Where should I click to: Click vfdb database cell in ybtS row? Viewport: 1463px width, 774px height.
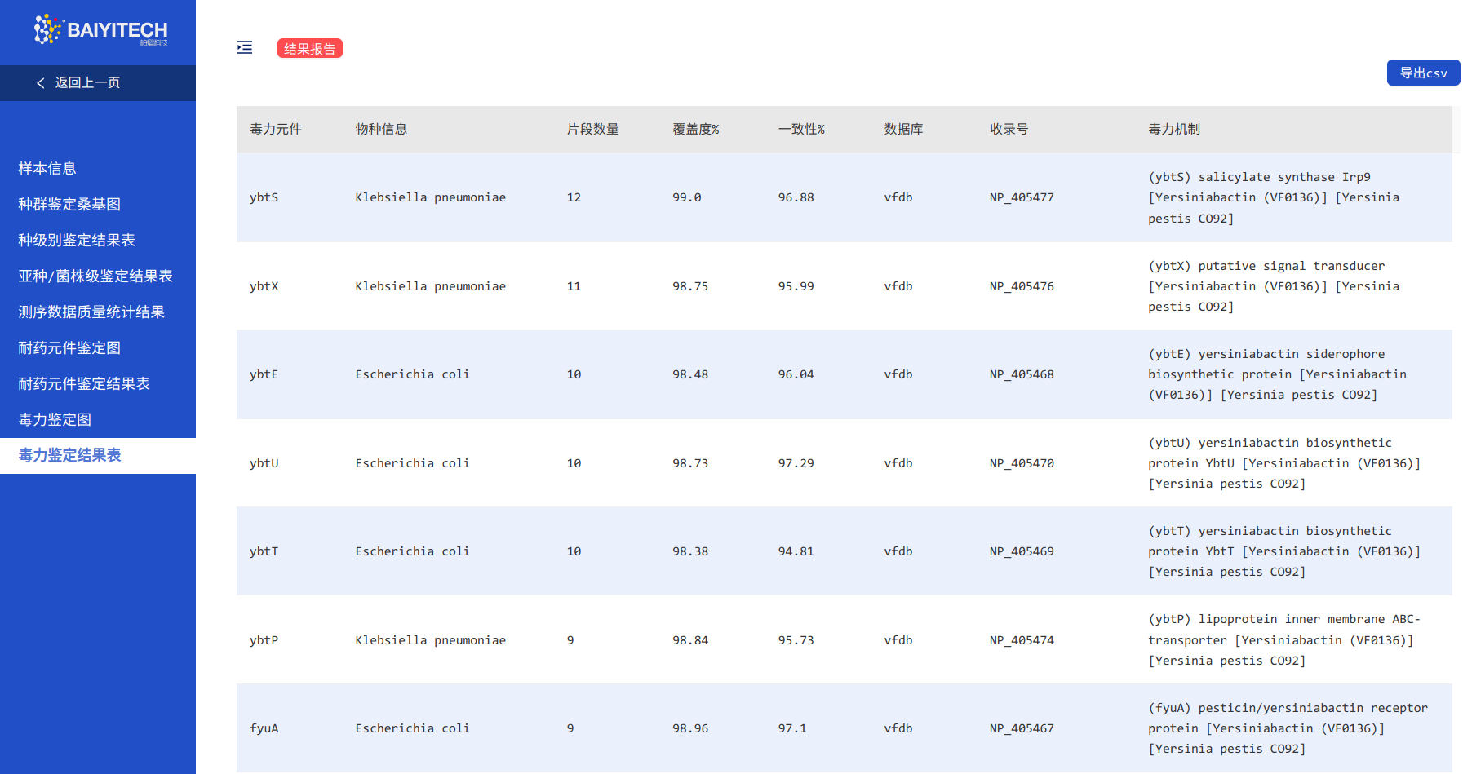(898, 197)
